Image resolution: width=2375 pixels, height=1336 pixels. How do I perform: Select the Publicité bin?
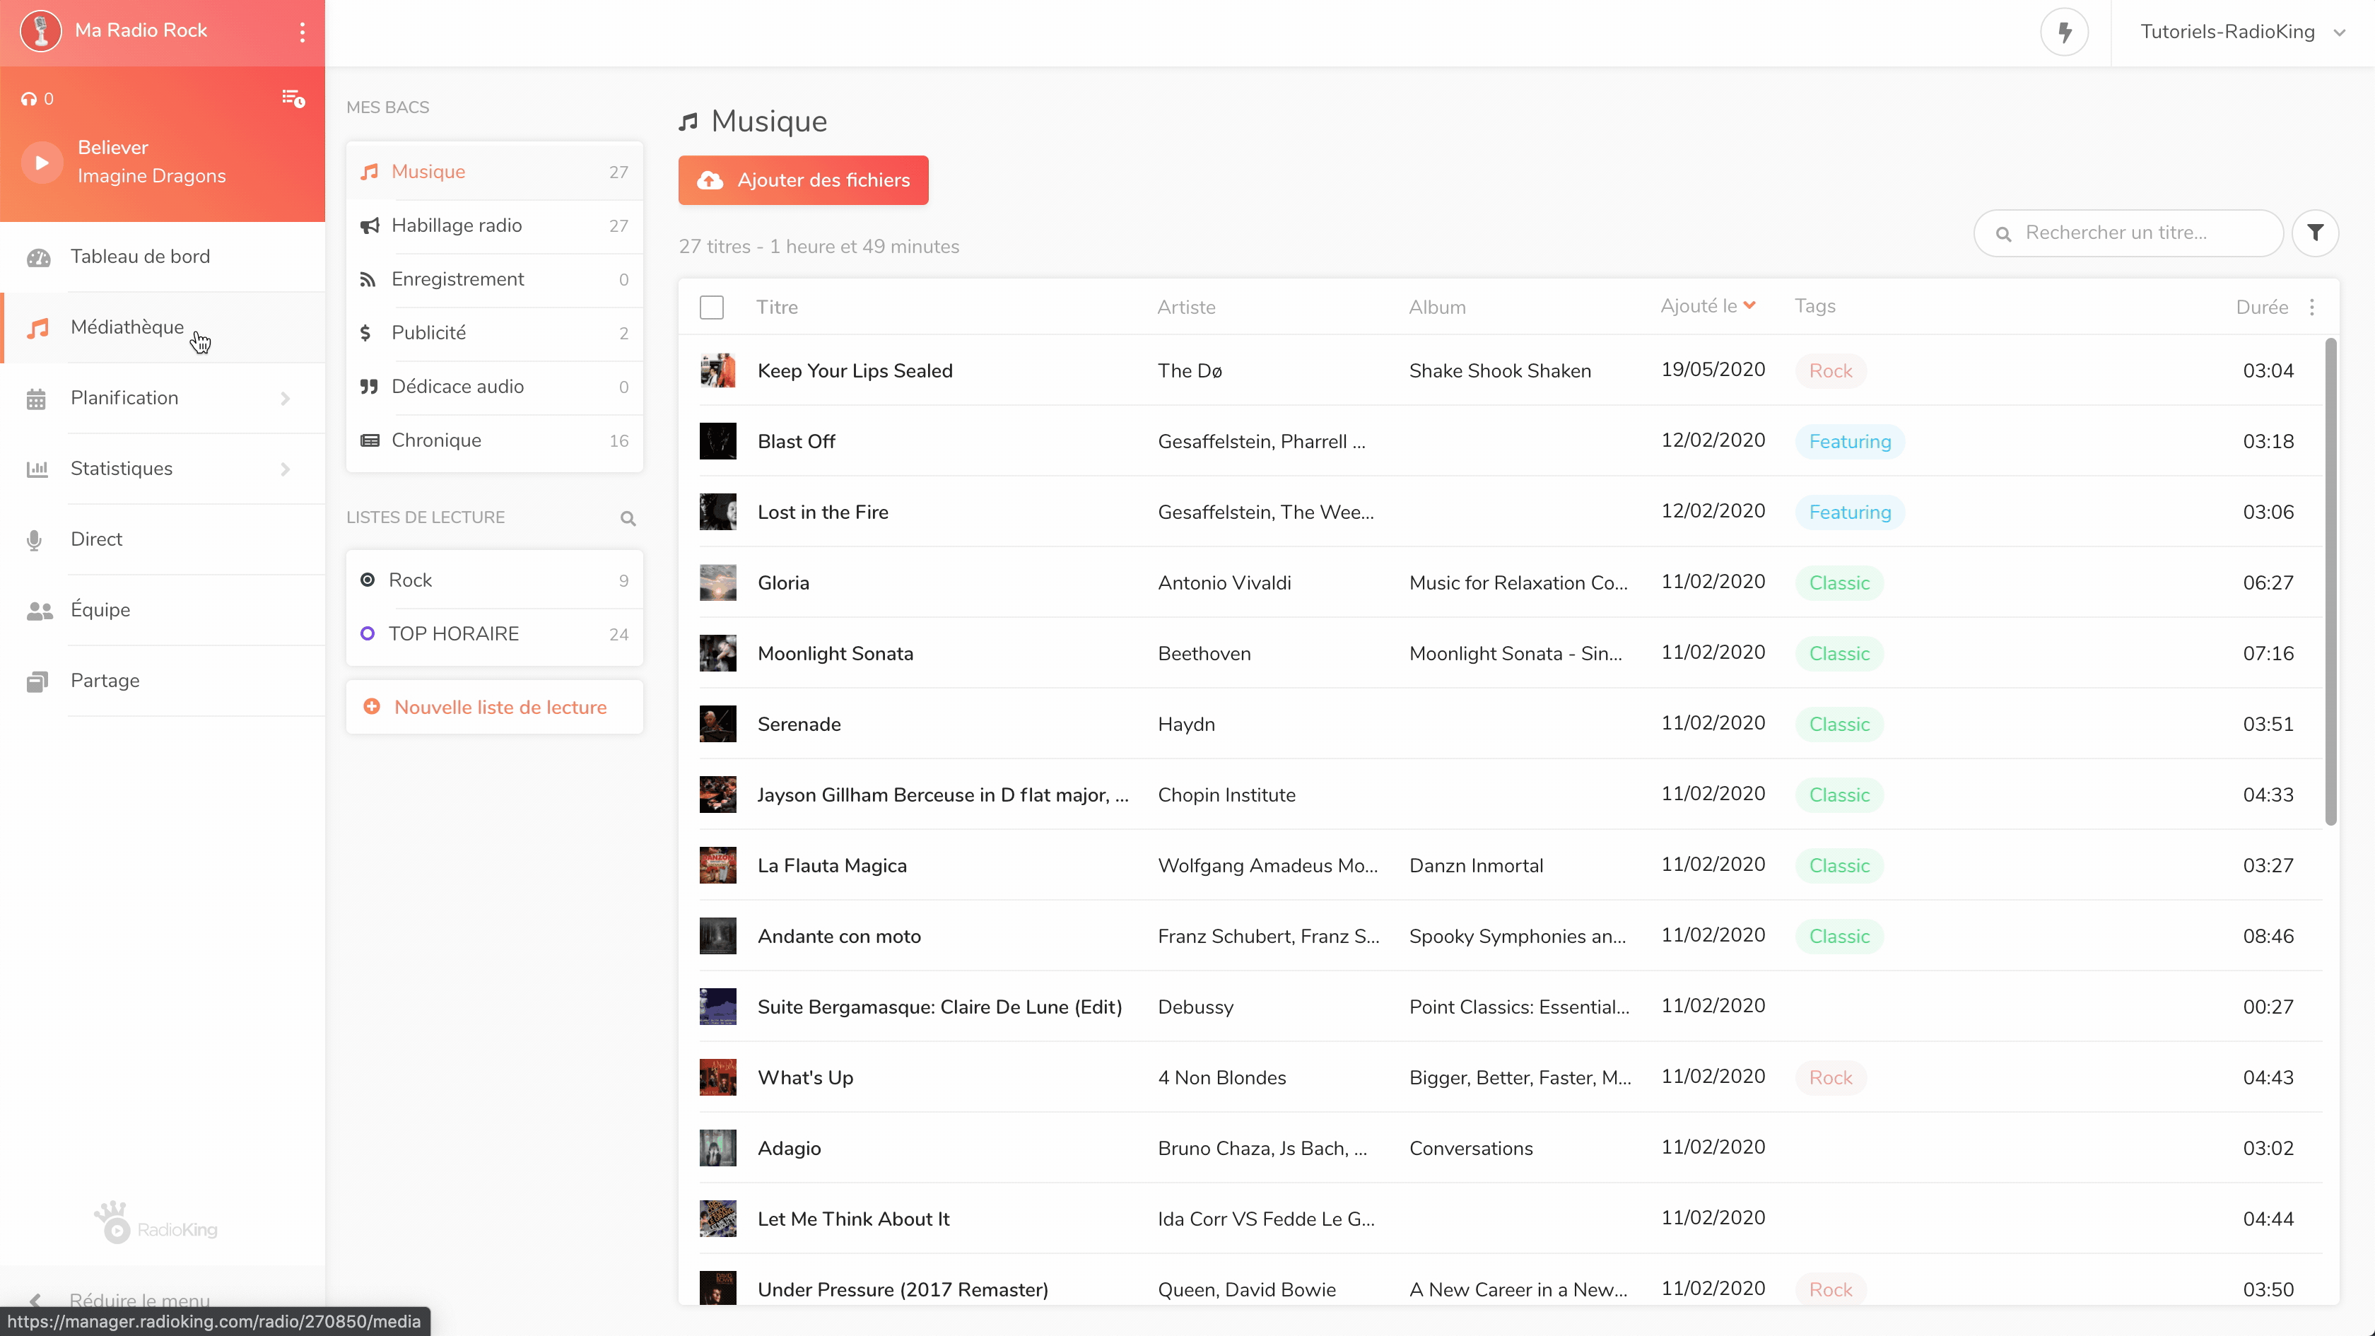(494, 333)
